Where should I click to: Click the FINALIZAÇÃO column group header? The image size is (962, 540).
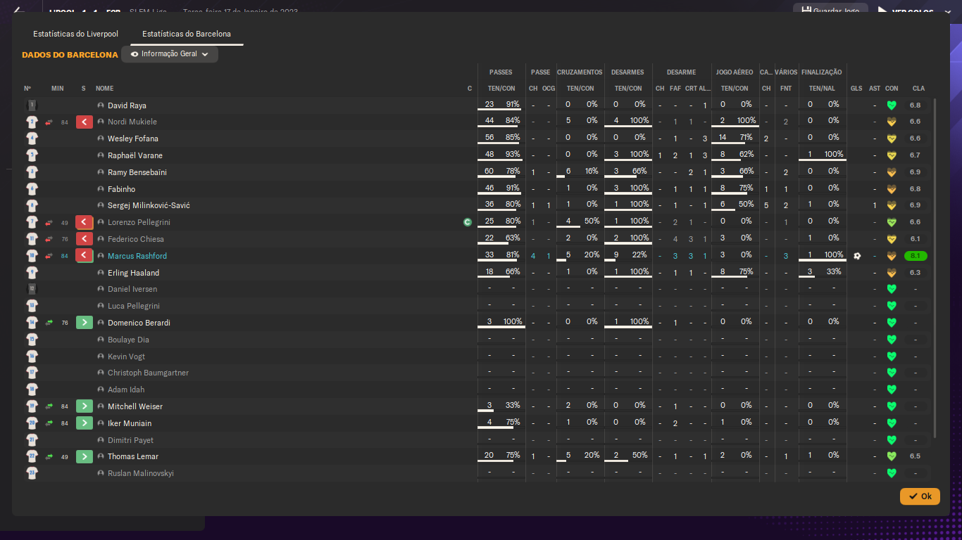coord(821,72)
